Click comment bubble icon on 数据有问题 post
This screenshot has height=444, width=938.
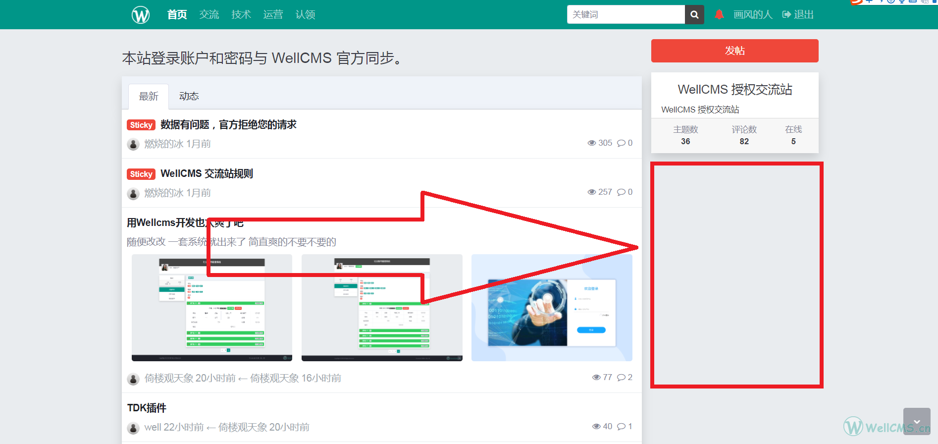click(621, 143)
